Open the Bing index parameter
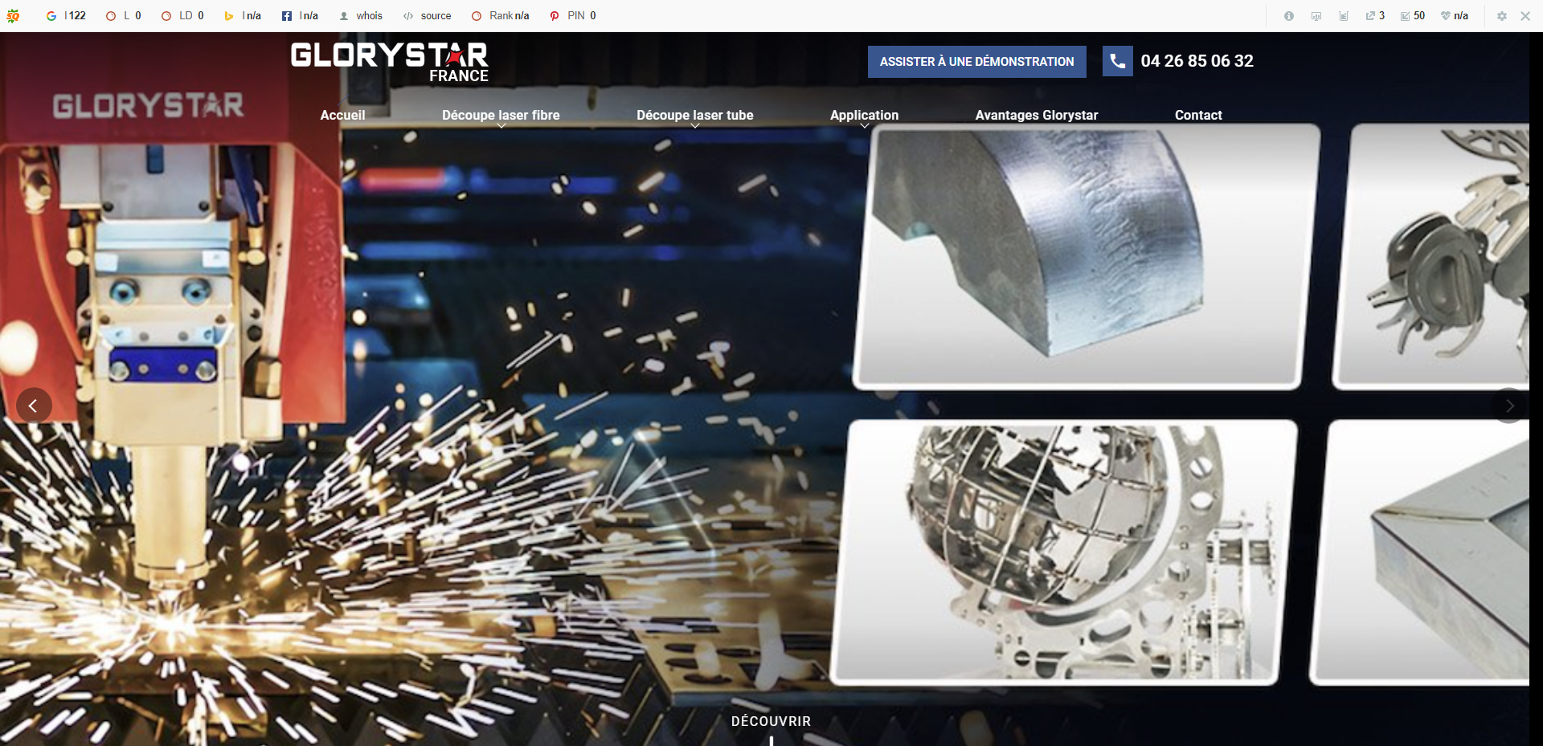Image resolution: width=1543 pixels, height=746 pixels. [x=243, y=15]
